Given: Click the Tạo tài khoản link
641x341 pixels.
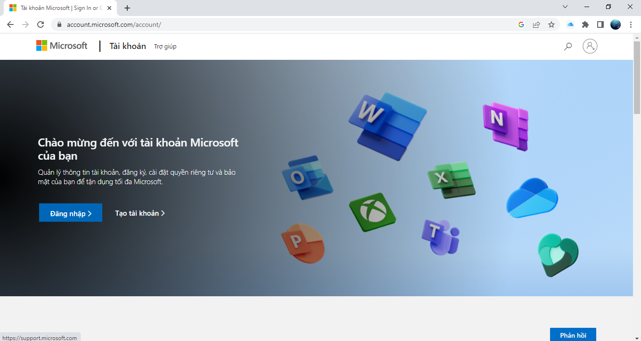Looking at the screenshot, I should (x=140, y=213).
